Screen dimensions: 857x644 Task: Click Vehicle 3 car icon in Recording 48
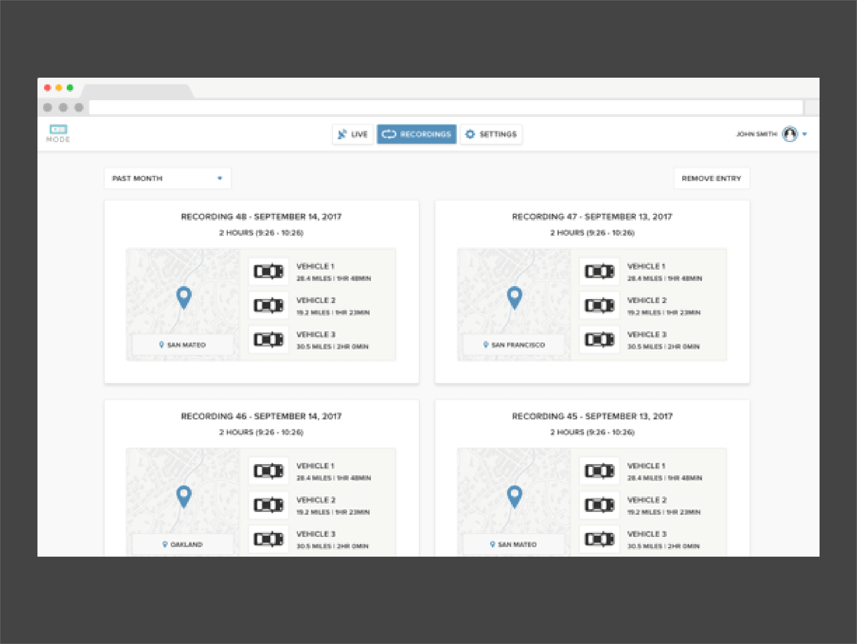pyautogui.click(x=269, y=340)
